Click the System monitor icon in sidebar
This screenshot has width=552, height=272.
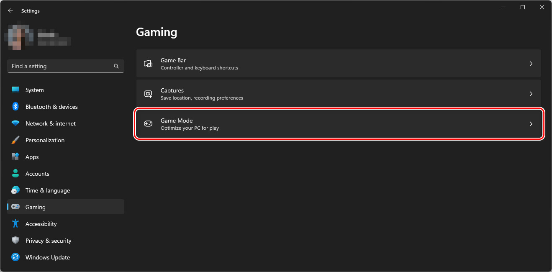tap(15, 90)
